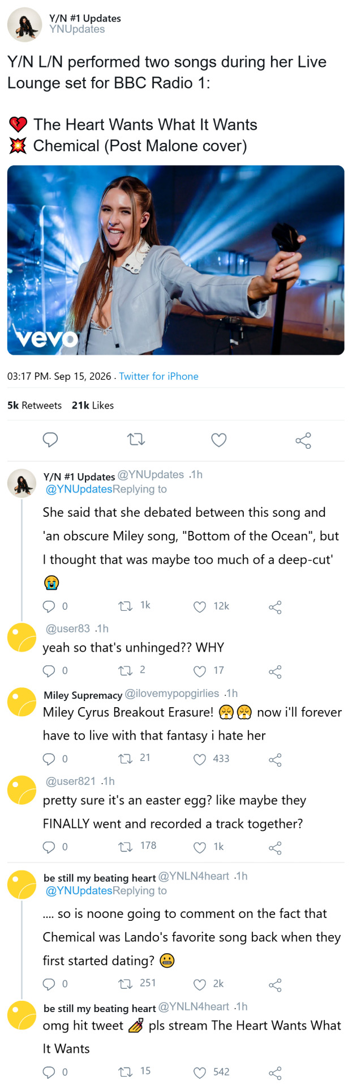View the 21k Likes list
Screen dimensions: 352x1088
[93, 405]
